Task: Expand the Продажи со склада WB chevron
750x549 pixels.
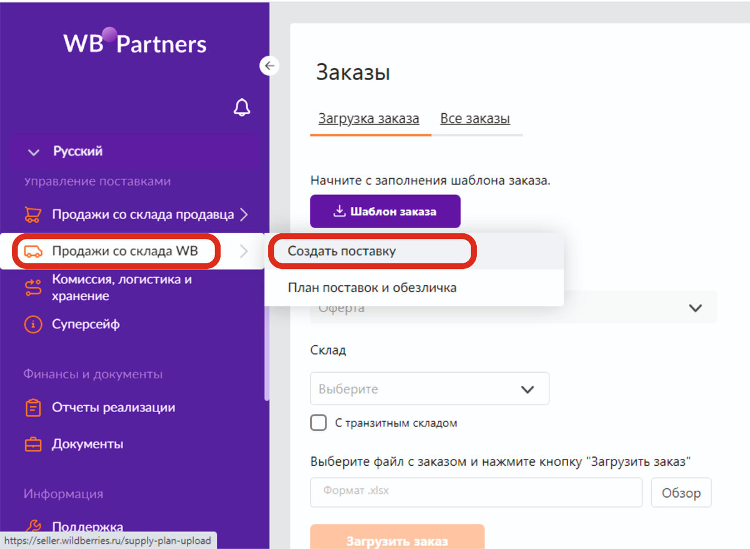Action: pos(244,251)
